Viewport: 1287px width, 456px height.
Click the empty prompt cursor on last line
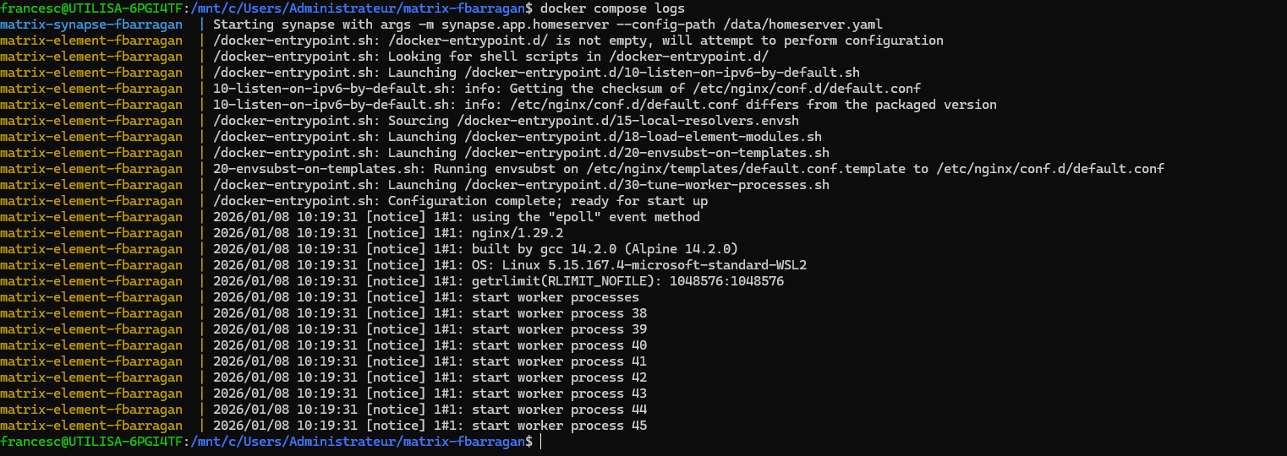tap(539, 442)
